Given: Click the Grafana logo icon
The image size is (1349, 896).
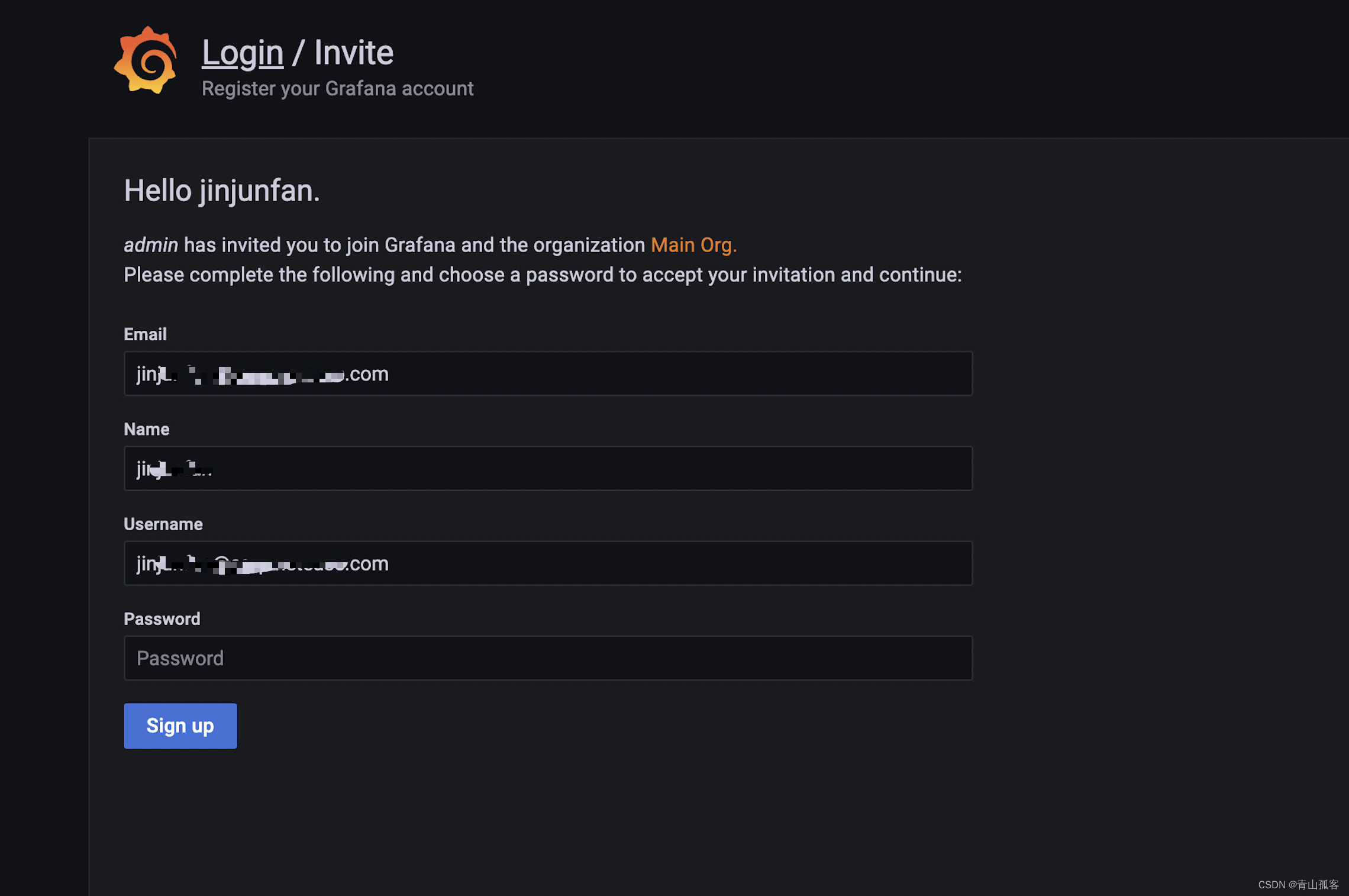Looking at the screenshot, I should tap(146, 61).
